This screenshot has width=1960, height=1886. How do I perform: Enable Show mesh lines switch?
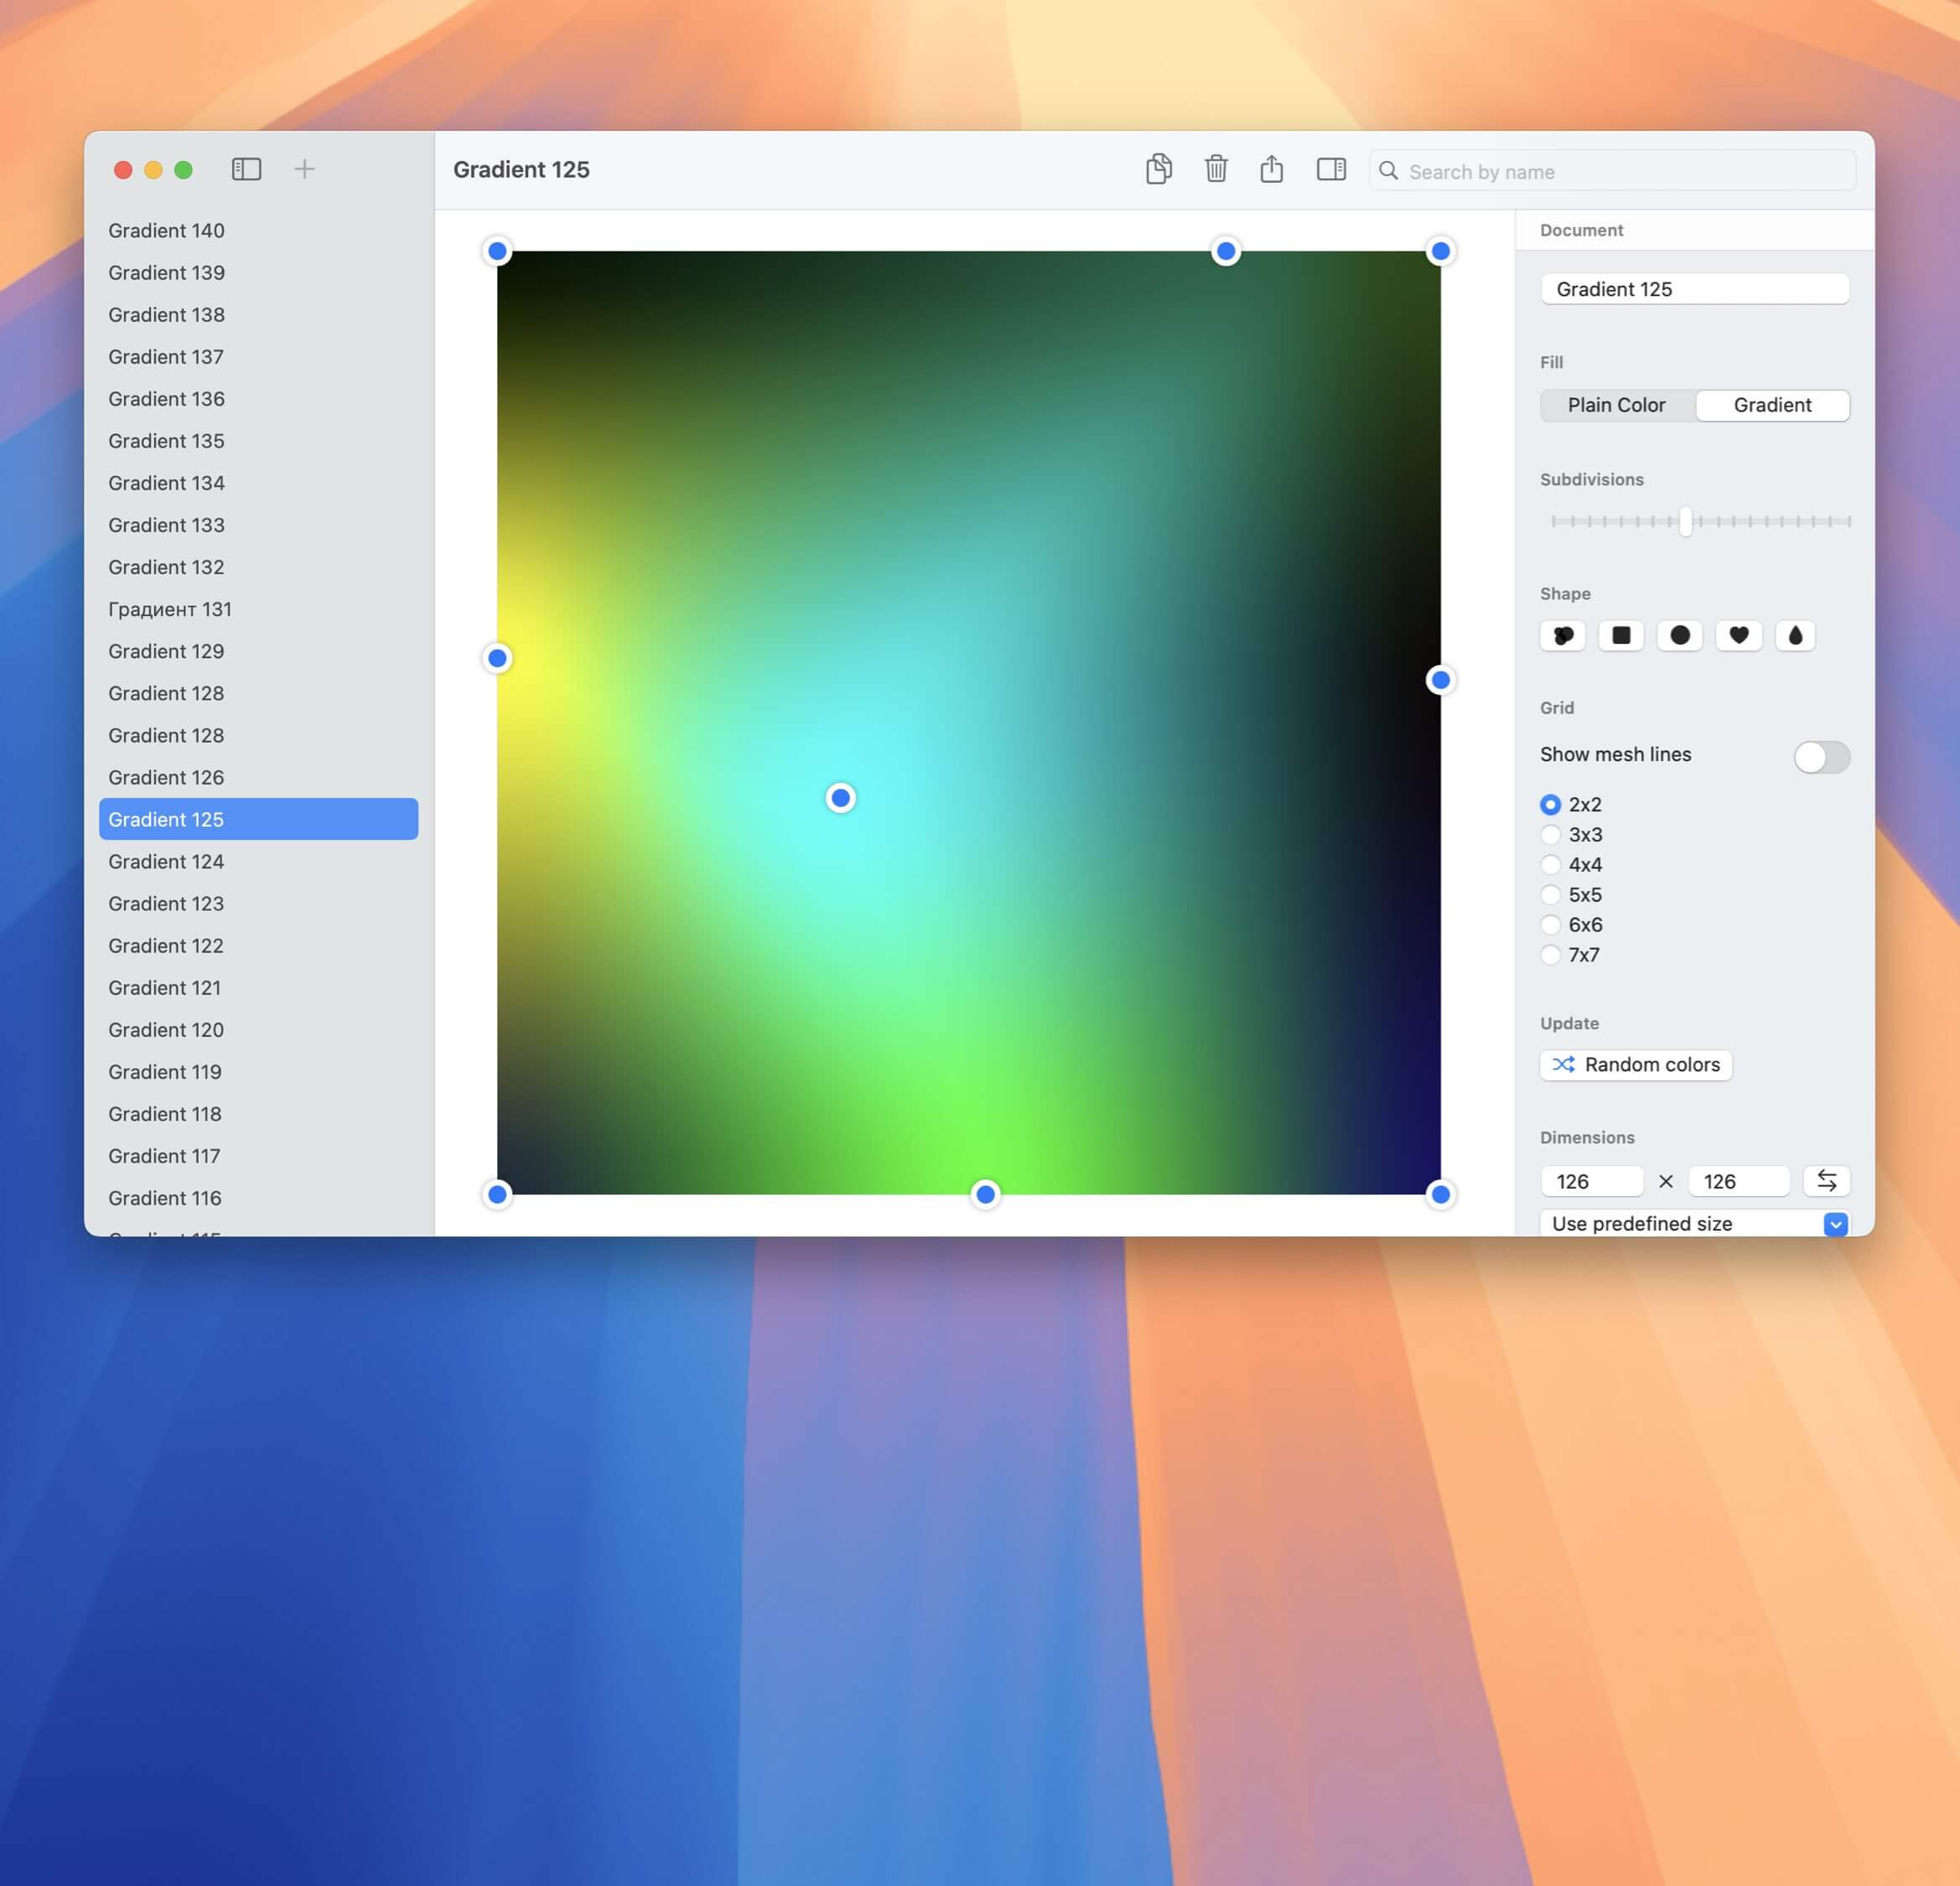1821,756
